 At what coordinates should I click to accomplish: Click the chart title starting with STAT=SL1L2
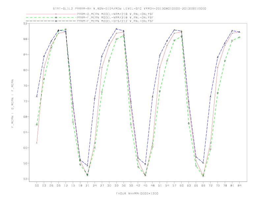click(x=130, y=9)
